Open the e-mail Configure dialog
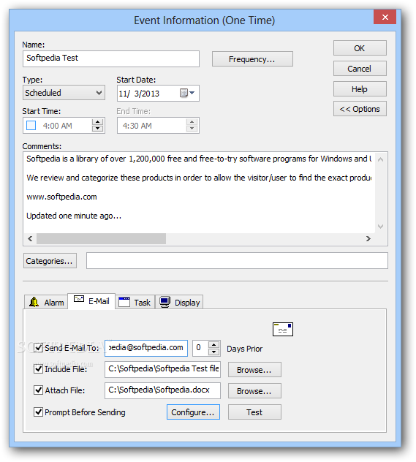416x462 pixels. (x=193, y=412)
